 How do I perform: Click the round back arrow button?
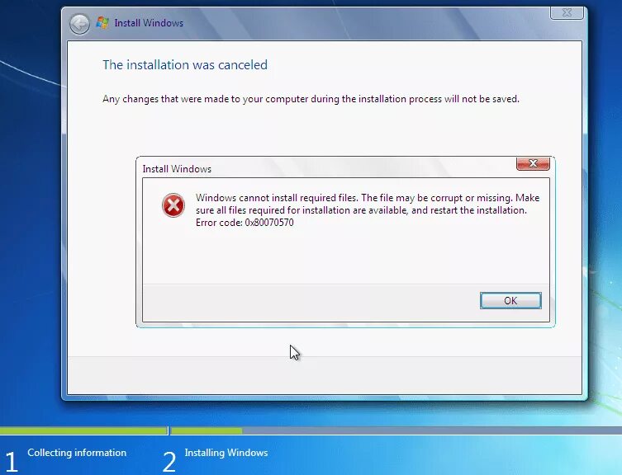[x=79, y=24]
